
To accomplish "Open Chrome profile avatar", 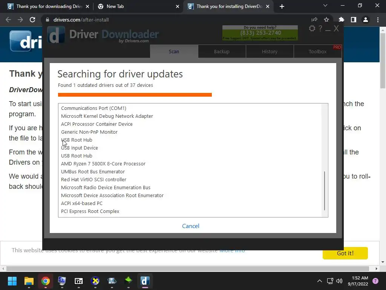I will point(366,20).
